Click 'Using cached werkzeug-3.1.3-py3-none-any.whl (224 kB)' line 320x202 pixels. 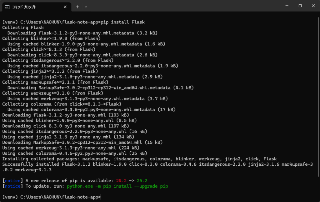coord(71,148)
